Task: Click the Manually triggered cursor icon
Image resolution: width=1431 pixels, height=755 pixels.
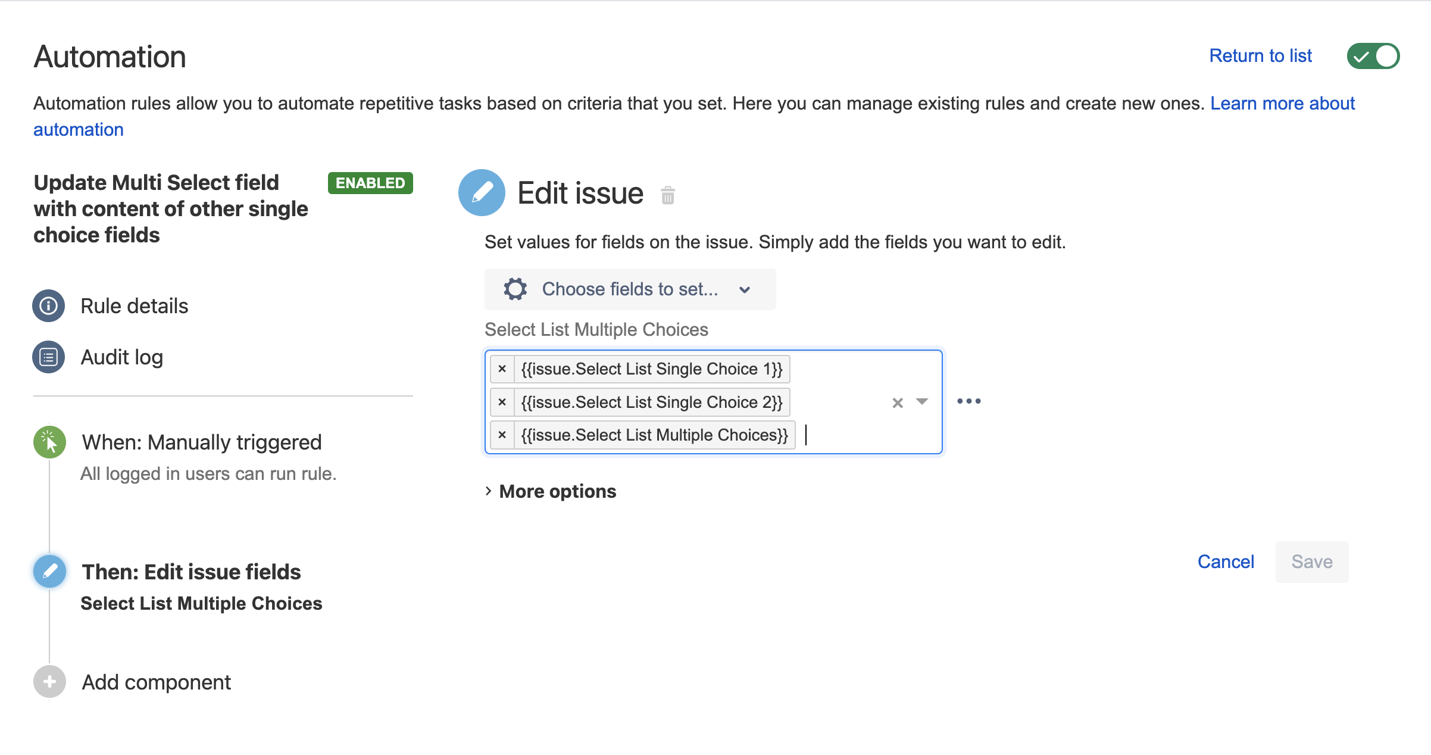Action: [49, 442]
